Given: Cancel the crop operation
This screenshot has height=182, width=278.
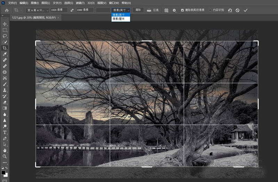Looking at the screenshot, I should [237, 10].
